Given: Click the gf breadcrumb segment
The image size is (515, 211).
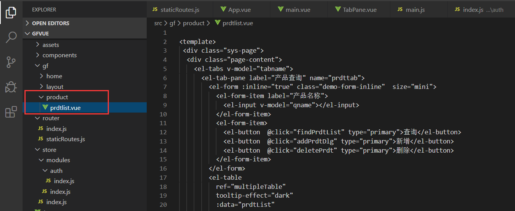Looking at the screenshot, I should [172, 23].
